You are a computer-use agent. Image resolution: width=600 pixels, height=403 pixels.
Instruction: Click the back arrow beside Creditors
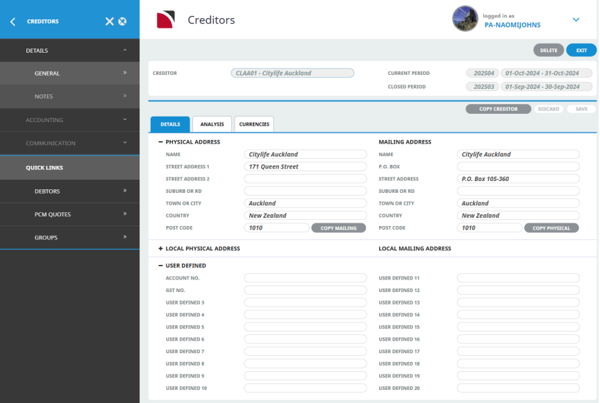coord(12,22)
